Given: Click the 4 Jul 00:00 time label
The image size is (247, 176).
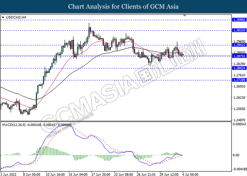Looking at the screenshot, I should (x=191, y=174).
